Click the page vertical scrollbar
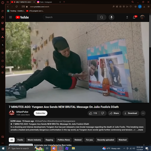151x151 pixels. coord(150,31)
